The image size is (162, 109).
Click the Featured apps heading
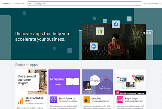[x=26, y=65]
